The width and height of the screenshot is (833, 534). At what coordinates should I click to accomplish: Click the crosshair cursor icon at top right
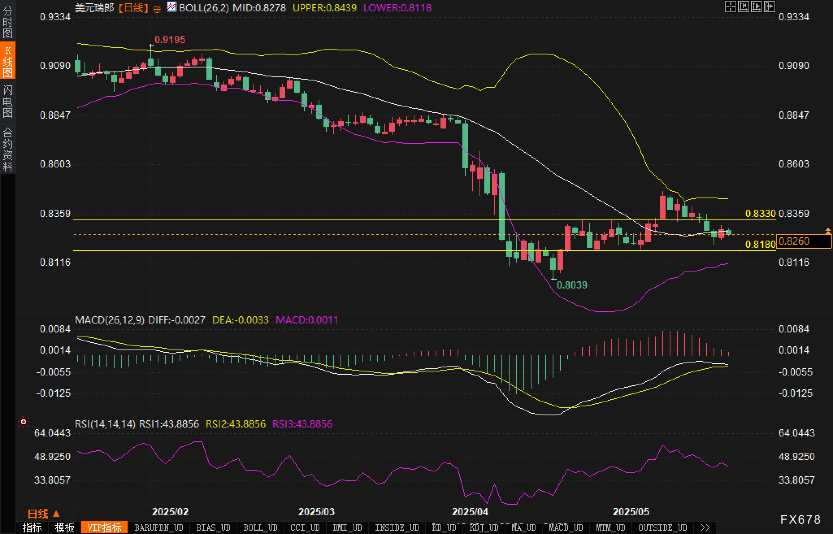point(730,7)
